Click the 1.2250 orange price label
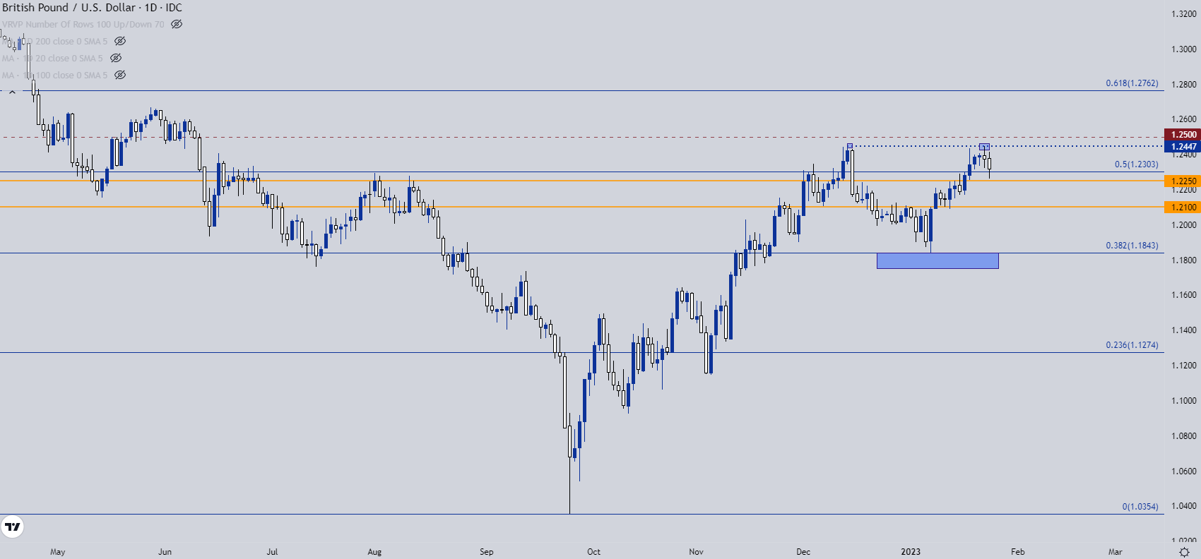1201x559 pixels. 1183,181
